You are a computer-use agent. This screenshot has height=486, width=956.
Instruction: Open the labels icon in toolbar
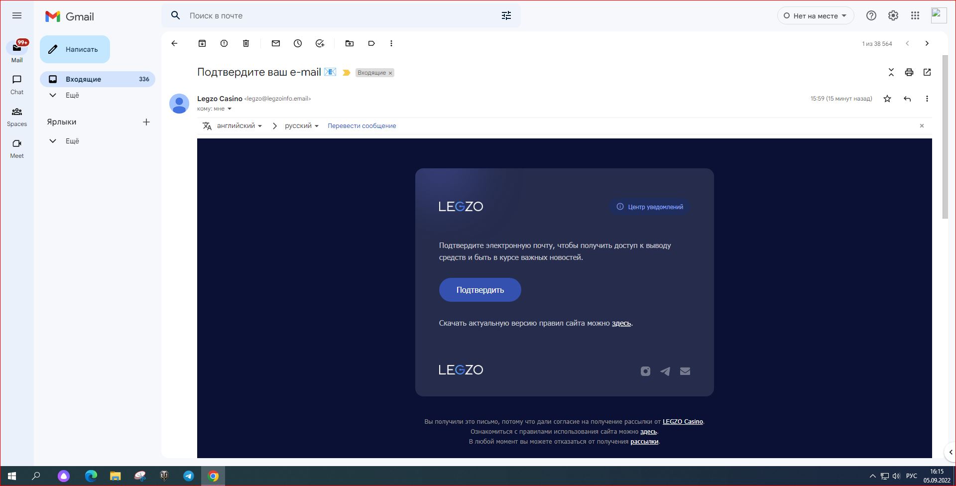click(x=371, y=43)
